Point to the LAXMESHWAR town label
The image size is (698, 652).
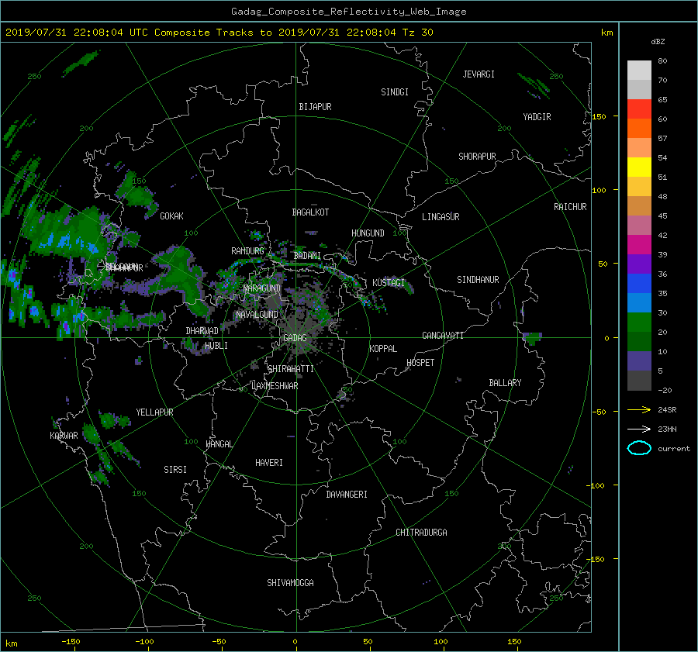pyautogui.click(x=275, y=386)
